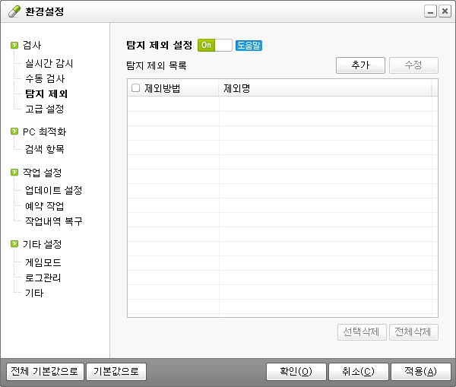The width and height of the screenshot is (456, 387).
Task: Select 예약 작업 in the sidebar
Action: pyautogui.click(x=45, y=206)
